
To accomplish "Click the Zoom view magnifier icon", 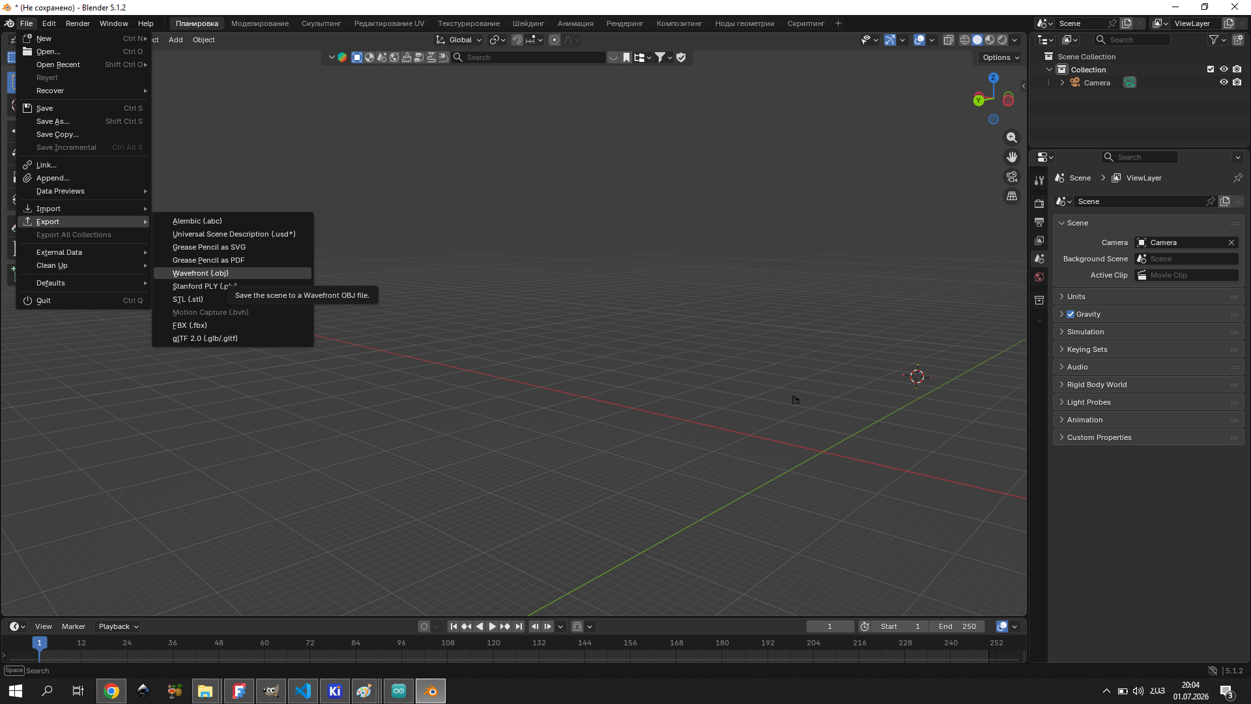I will pos(1012,138).
